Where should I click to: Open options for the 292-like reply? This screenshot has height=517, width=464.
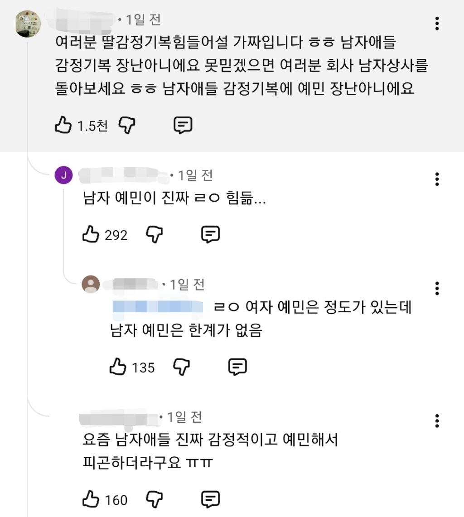437,179
